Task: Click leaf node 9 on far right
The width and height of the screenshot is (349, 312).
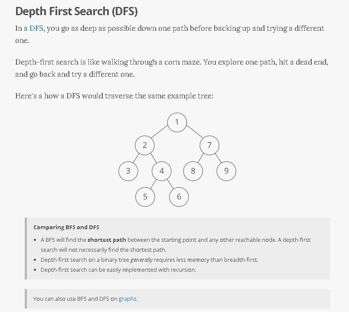Action: 226,171
